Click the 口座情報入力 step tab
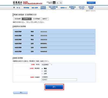 tap(27, 19)
